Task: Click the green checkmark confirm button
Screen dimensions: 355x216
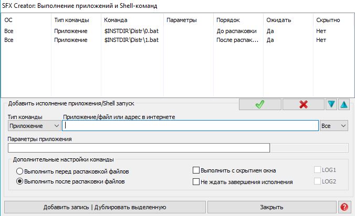Action: point(259,104)
